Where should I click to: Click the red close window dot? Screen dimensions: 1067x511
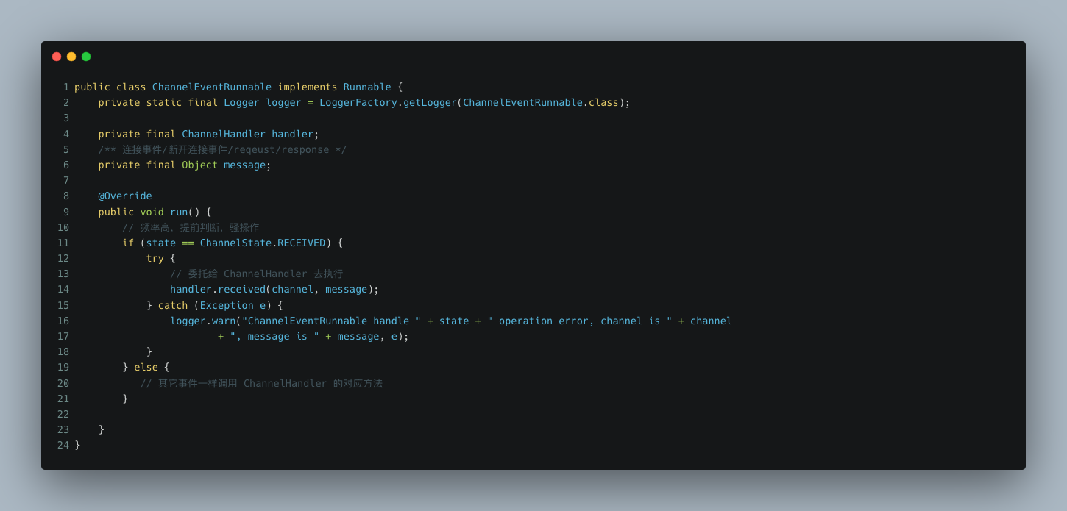tap(57, 57)
